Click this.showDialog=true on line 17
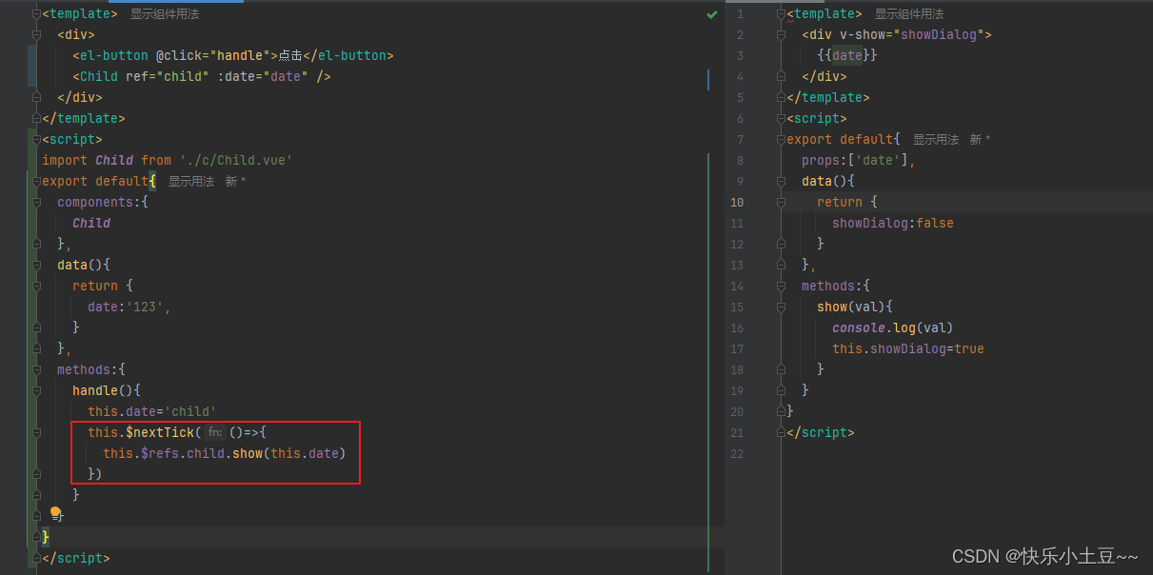 coord(908,348)
